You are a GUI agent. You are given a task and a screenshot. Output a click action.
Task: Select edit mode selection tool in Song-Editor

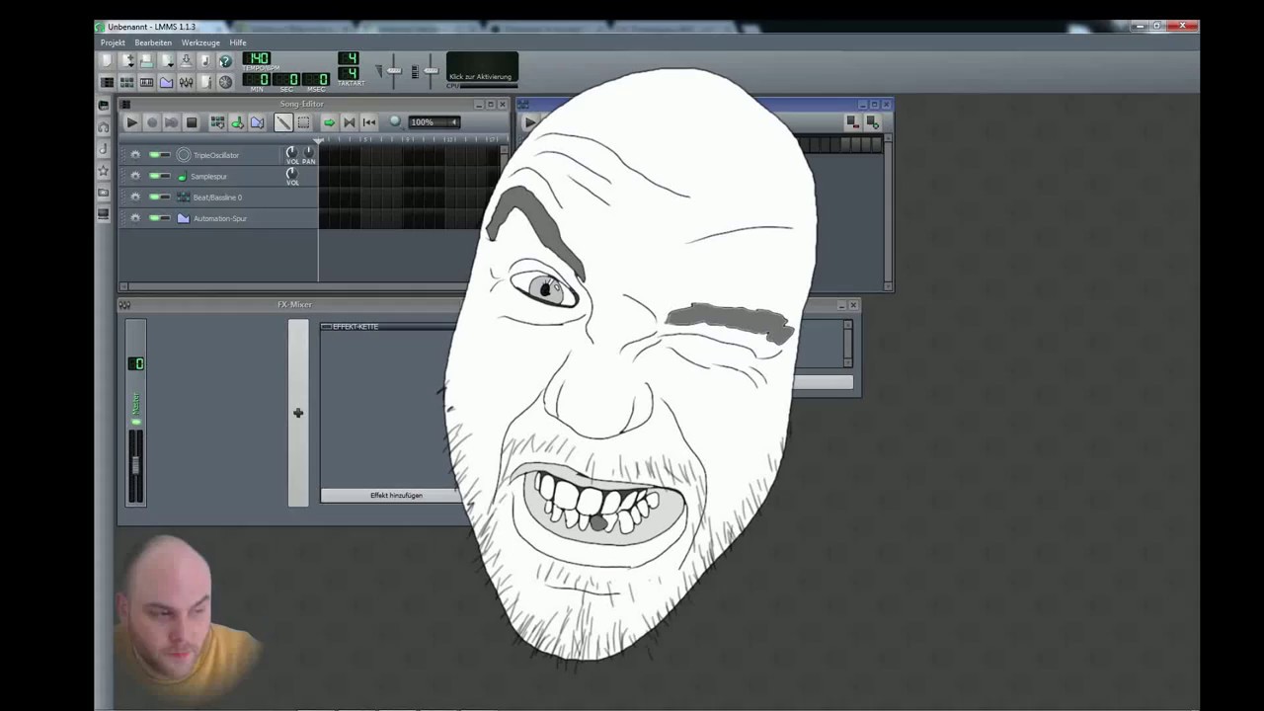click(x=303, y=122)
